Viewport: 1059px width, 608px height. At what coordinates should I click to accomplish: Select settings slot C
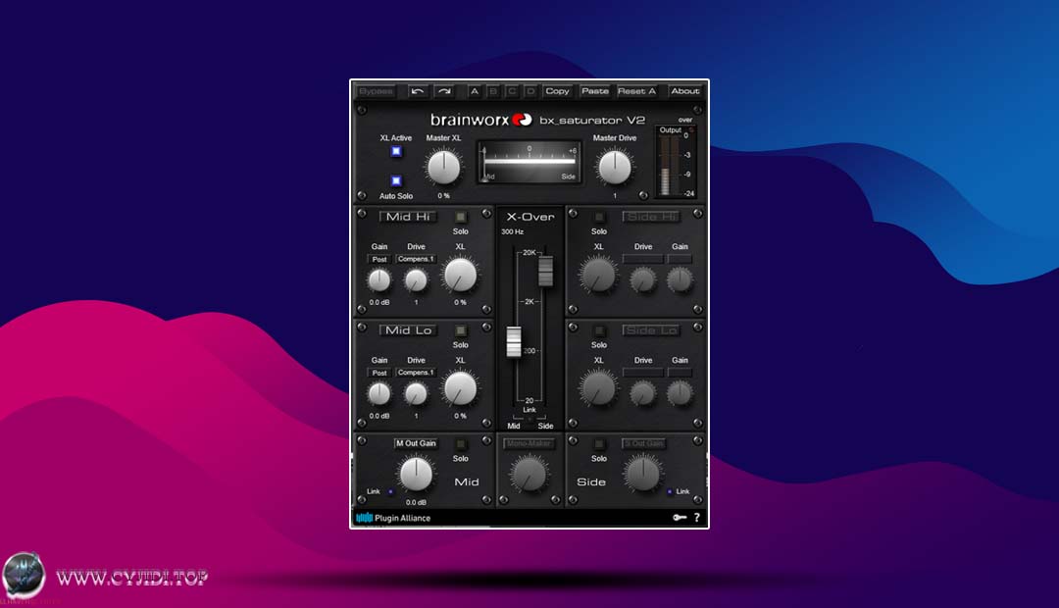tap(512, 91)
